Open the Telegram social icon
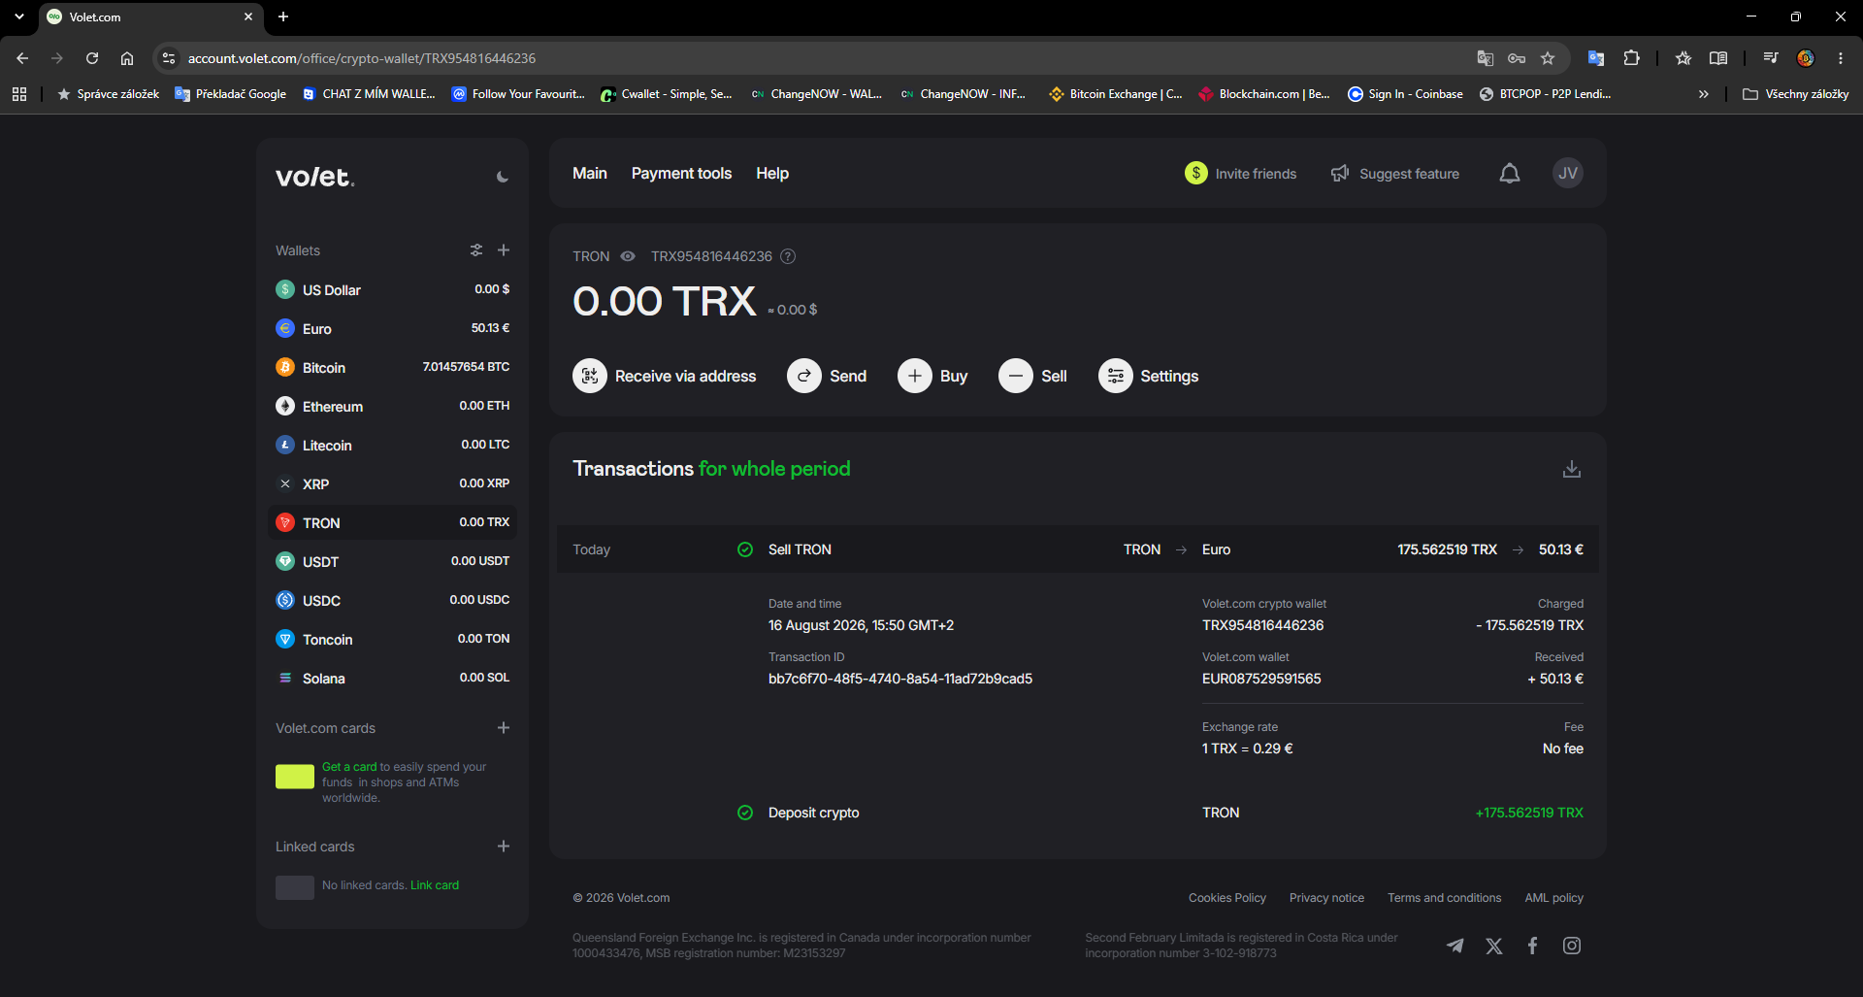The width and height of the screenshot is (1863, 997). (x=1455, y=946)
